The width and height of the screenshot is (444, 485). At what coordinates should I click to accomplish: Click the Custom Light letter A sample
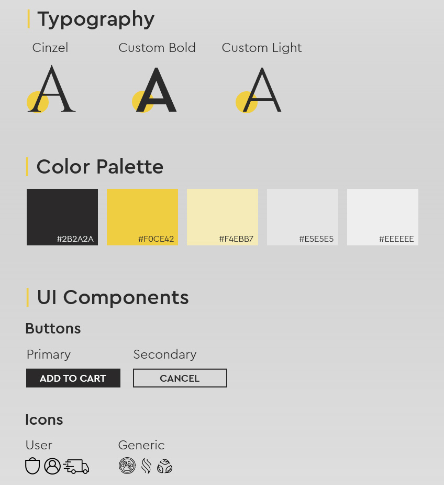click(x=260, y=90)
